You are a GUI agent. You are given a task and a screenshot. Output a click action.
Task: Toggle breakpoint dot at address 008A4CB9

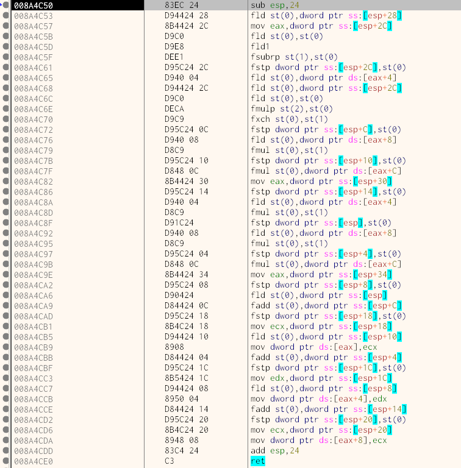5,347
